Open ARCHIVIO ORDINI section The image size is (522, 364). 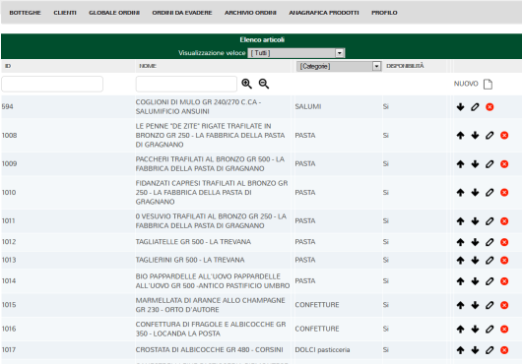click(250, 13)
